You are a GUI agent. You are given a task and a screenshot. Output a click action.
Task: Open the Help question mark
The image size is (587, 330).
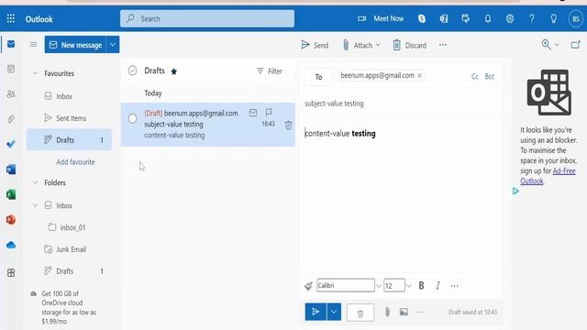point(532,18)
